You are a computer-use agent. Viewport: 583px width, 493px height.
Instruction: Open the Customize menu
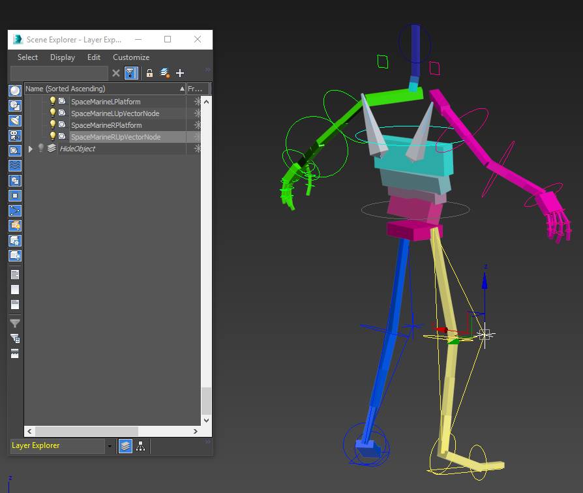point(131,57)
